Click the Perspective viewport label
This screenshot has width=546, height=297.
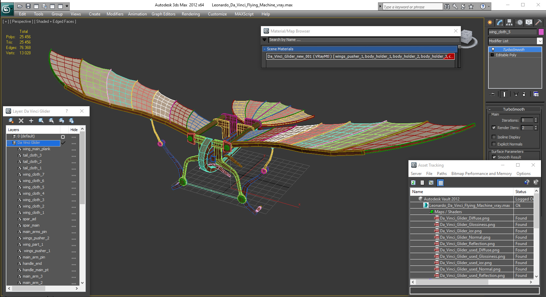point(21,21)
